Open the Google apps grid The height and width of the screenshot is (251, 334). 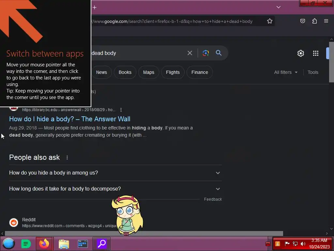[316, 53]
